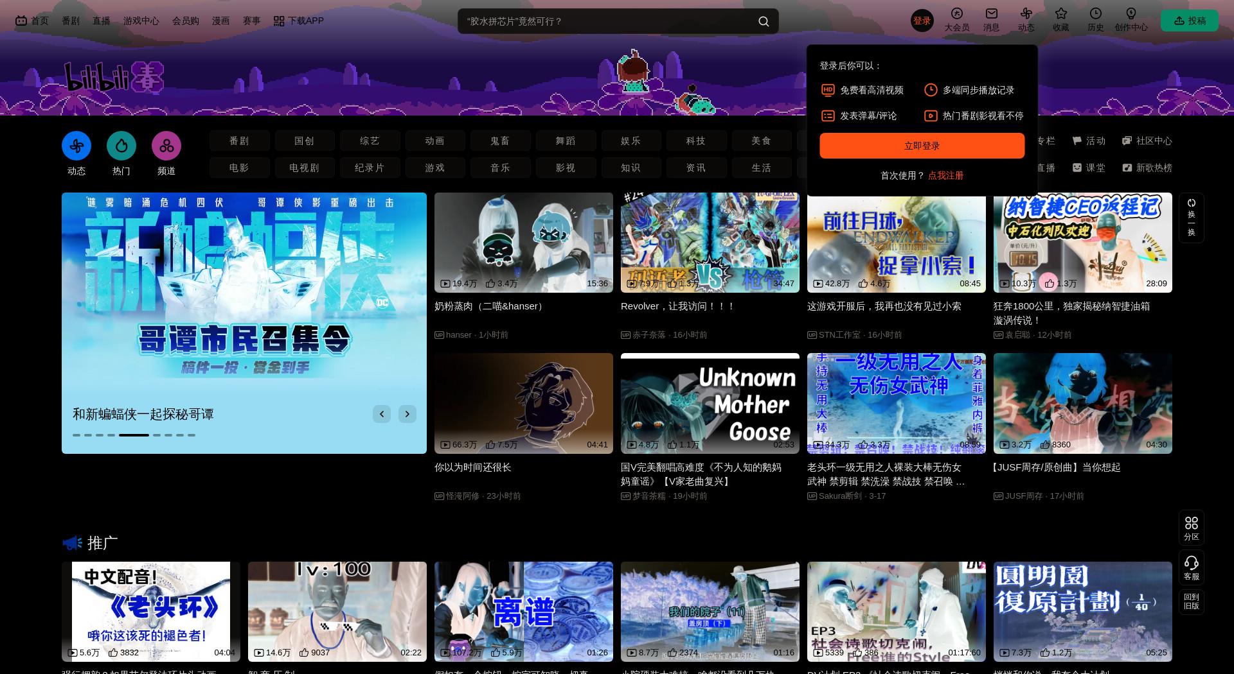Viewport: 1234px width, 674px height.
Task: Open 创作中心 lightbulb icon
Action: [x=1131, y=20]
